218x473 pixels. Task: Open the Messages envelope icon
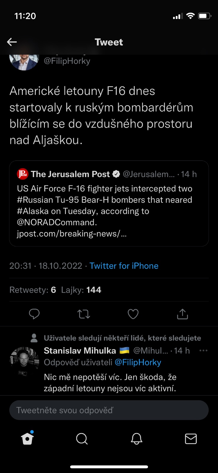(x=191, y=439)
